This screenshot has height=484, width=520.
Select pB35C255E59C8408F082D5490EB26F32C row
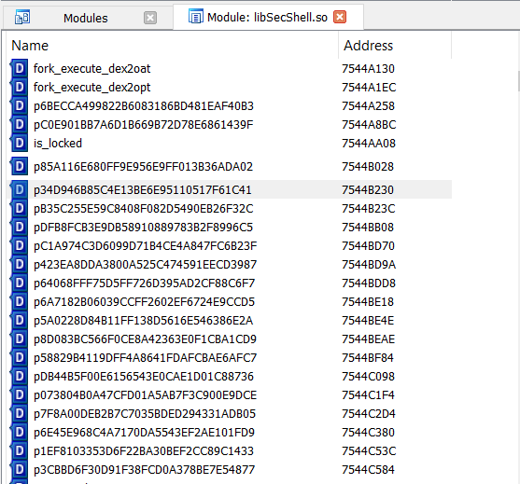click(x=229, y=208)
